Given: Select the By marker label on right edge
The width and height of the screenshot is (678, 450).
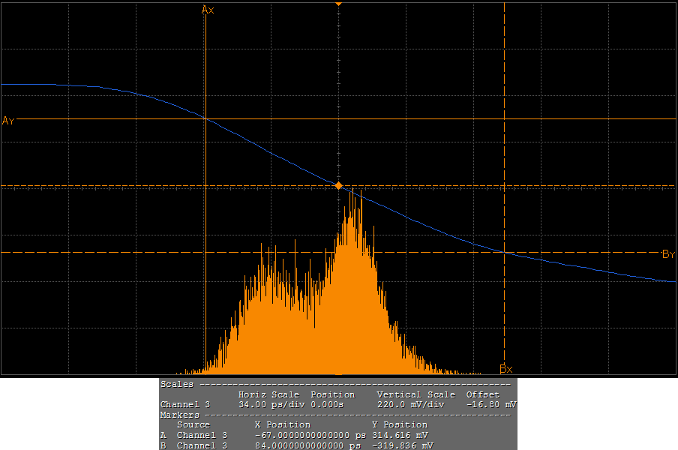Looking at the screenshot, I should (668, 254).
